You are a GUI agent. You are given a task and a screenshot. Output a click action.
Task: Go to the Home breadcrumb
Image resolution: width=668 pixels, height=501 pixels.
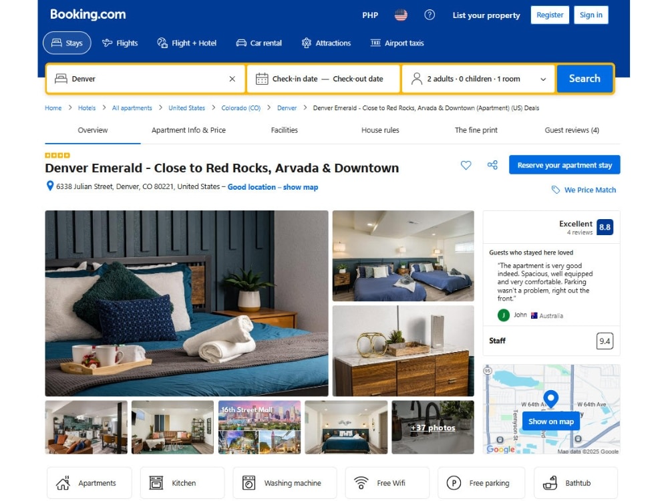53,108
